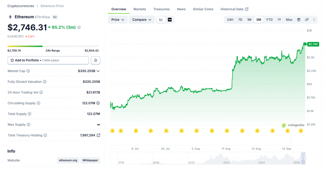Open the Historical Data tab
This screenshot has width=323, height=169.
coord(235,9)
